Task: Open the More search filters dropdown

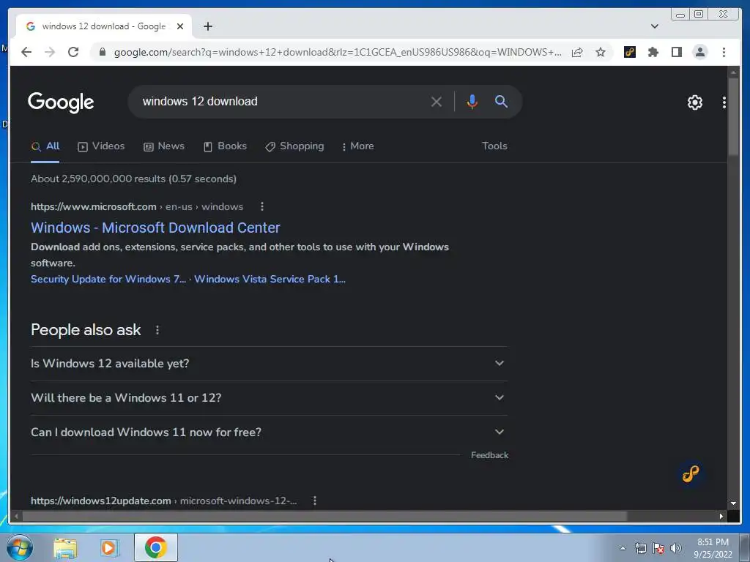Action: tap(357, 146)
